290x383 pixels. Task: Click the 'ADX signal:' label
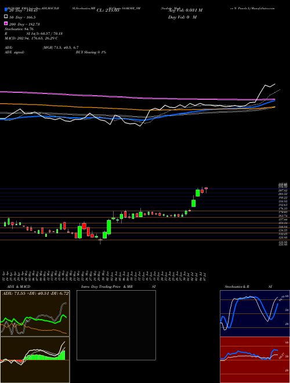click(14, 52)
